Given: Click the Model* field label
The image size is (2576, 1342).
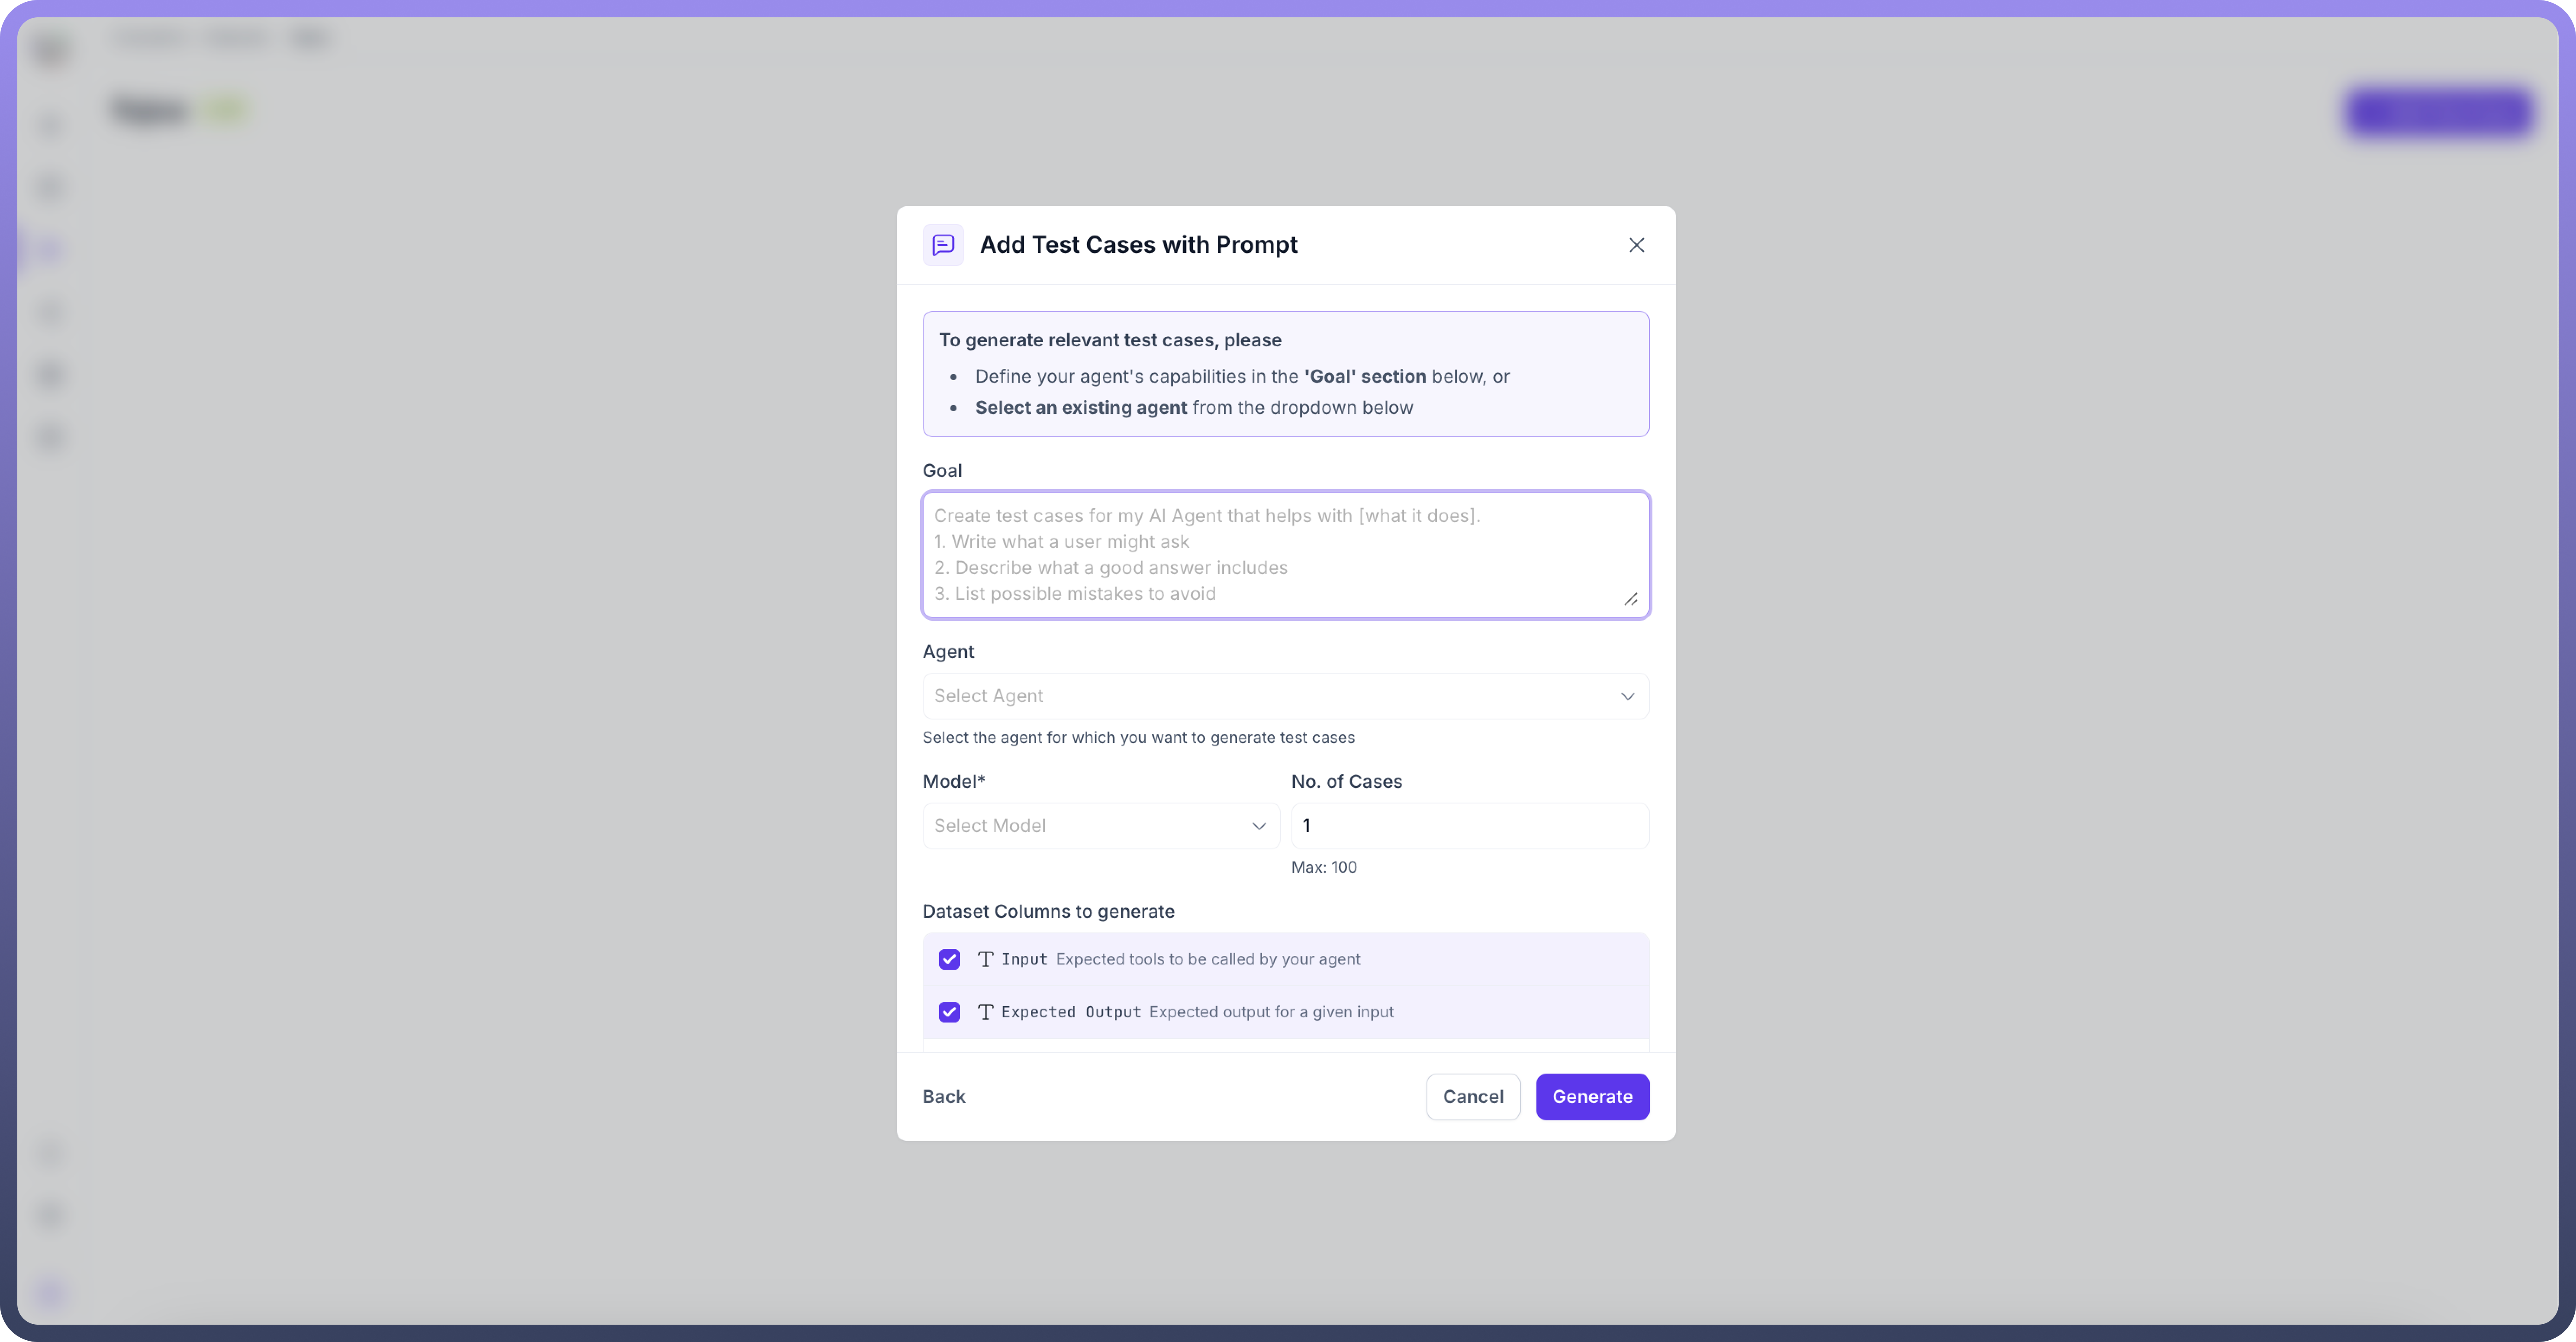Looking at the screenshot, I should [953, 781].
